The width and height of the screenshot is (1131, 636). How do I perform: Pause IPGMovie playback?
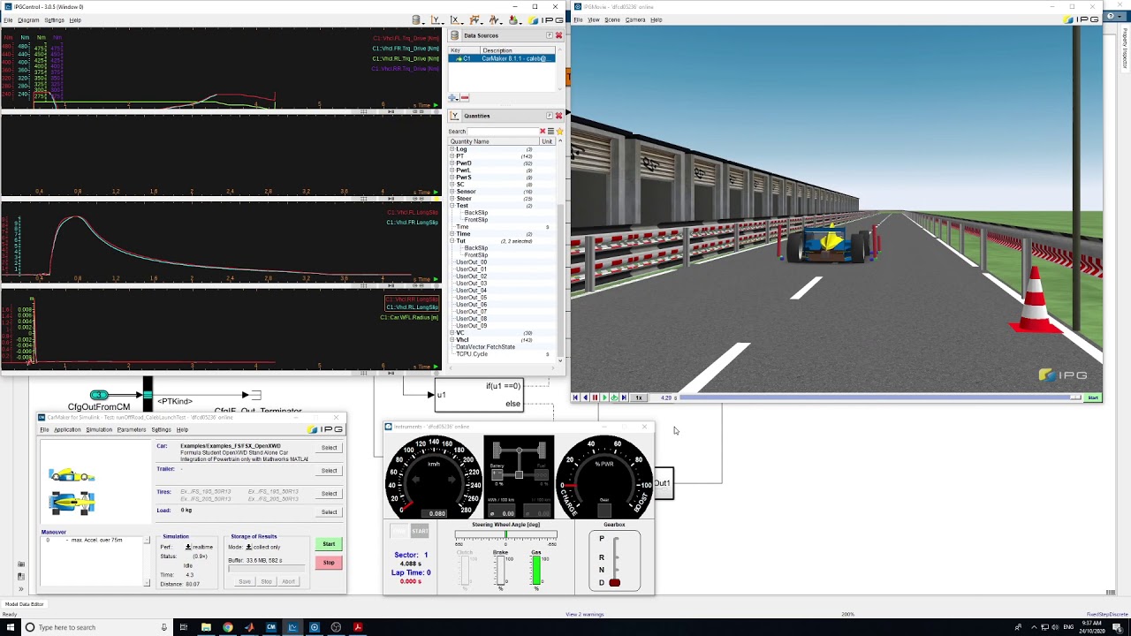(595, 397)
